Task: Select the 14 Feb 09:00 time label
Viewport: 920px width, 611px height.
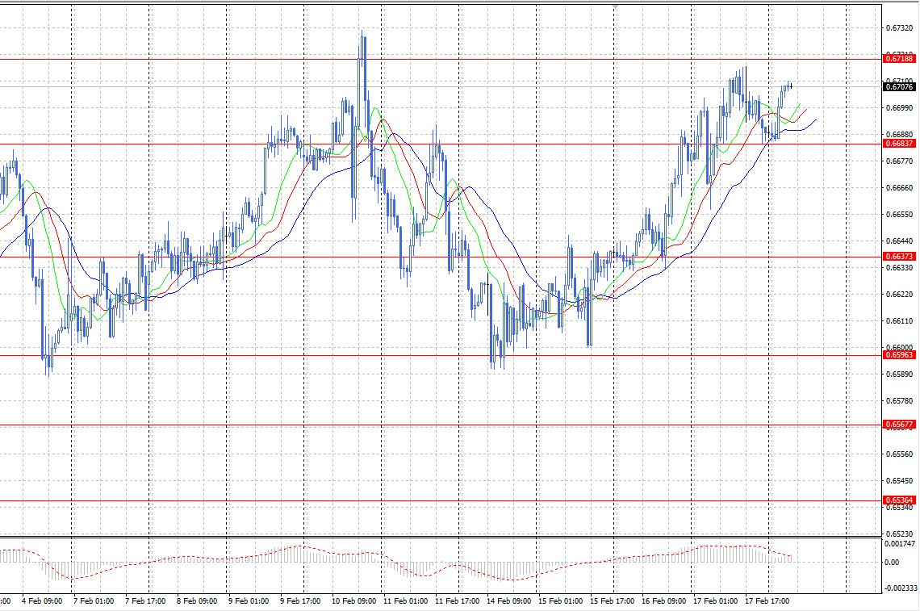Action: click(x=508, y=601)
